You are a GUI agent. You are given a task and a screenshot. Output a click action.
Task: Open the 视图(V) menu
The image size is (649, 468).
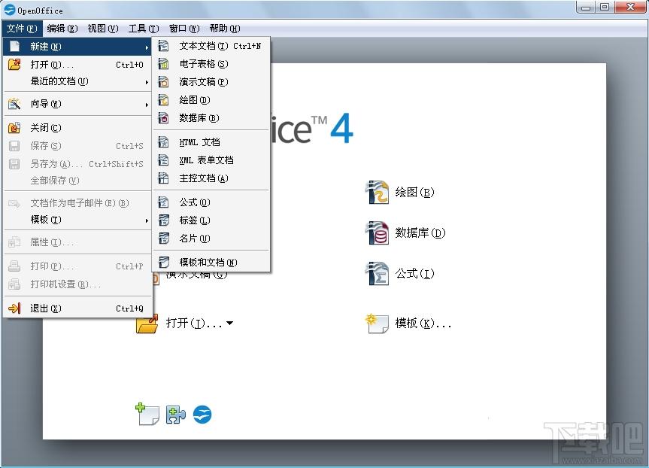tap(102, 28)
